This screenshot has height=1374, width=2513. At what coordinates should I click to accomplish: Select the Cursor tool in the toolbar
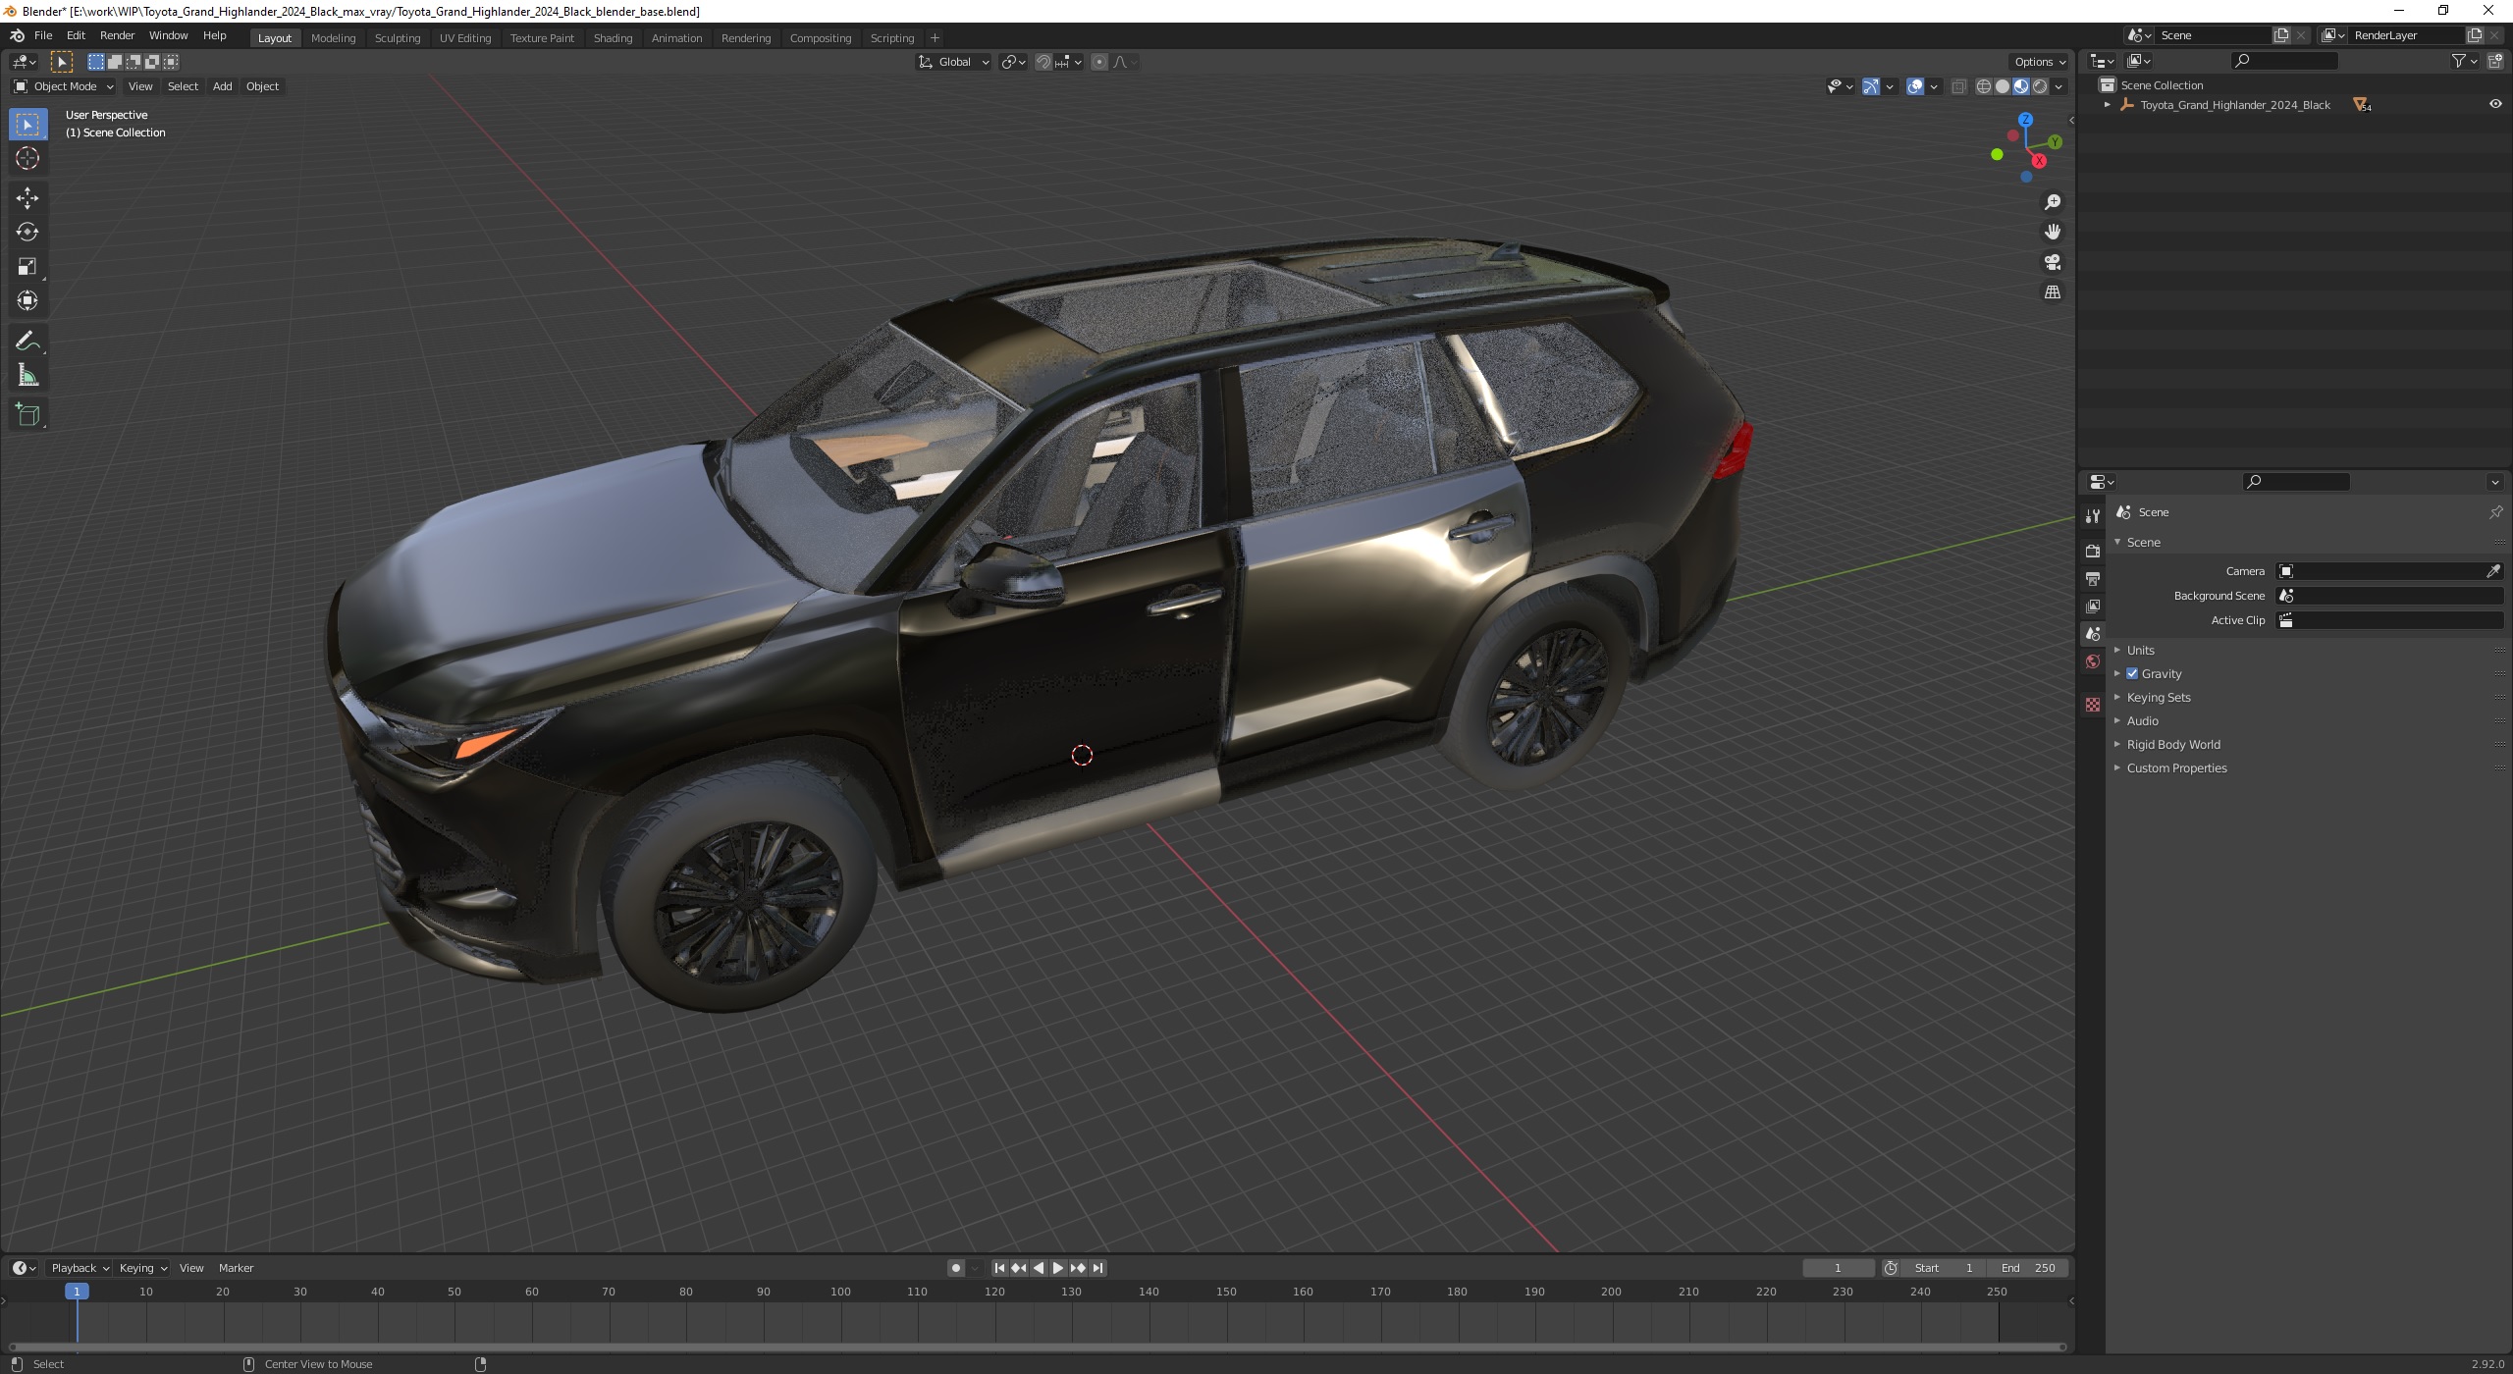click(27, 158)
